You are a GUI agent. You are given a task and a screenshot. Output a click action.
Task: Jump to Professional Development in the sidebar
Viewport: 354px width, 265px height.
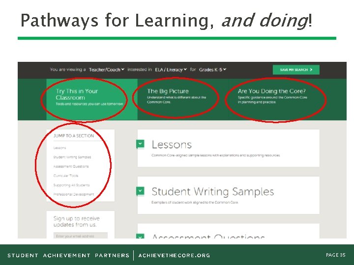pos(74,194)
